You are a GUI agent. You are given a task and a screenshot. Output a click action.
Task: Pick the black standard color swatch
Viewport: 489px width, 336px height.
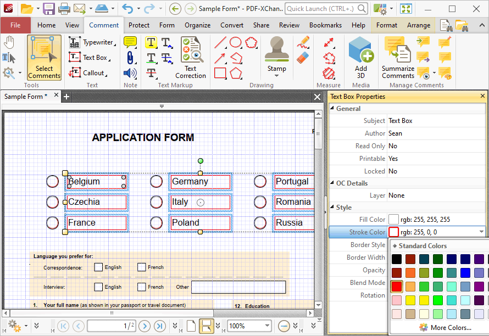397,259
